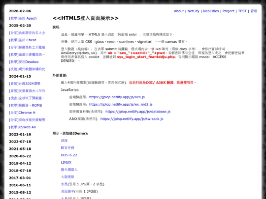Expand the 2018-07-18 date group
266x199 pixels.
tap(20, 171)
